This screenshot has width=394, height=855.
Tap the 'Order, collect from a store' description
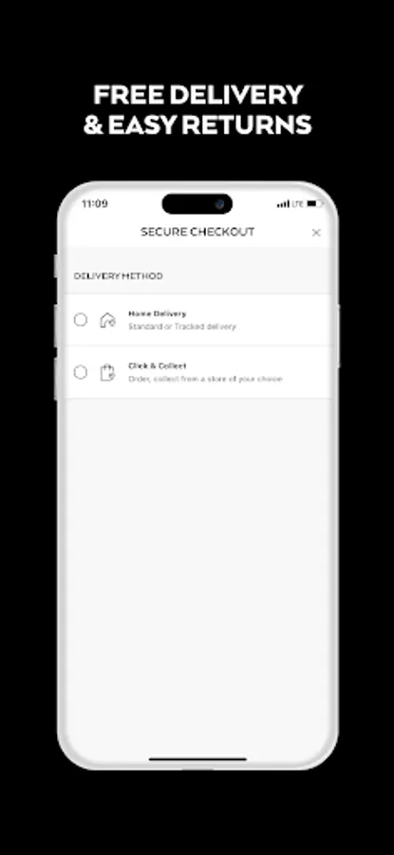pyautogui.click(x=205, y=379)
